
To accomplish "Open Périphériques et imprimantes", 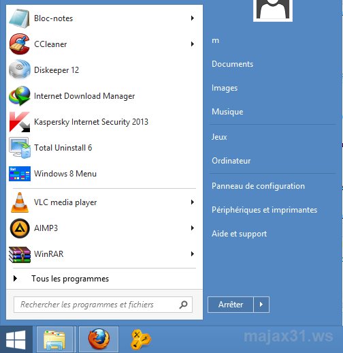I will (x=265, y=210).
